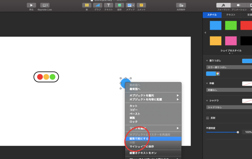
Task: Switch to the テキスト inspector tab
Action: pyautogui.click(x=231, y=15)
